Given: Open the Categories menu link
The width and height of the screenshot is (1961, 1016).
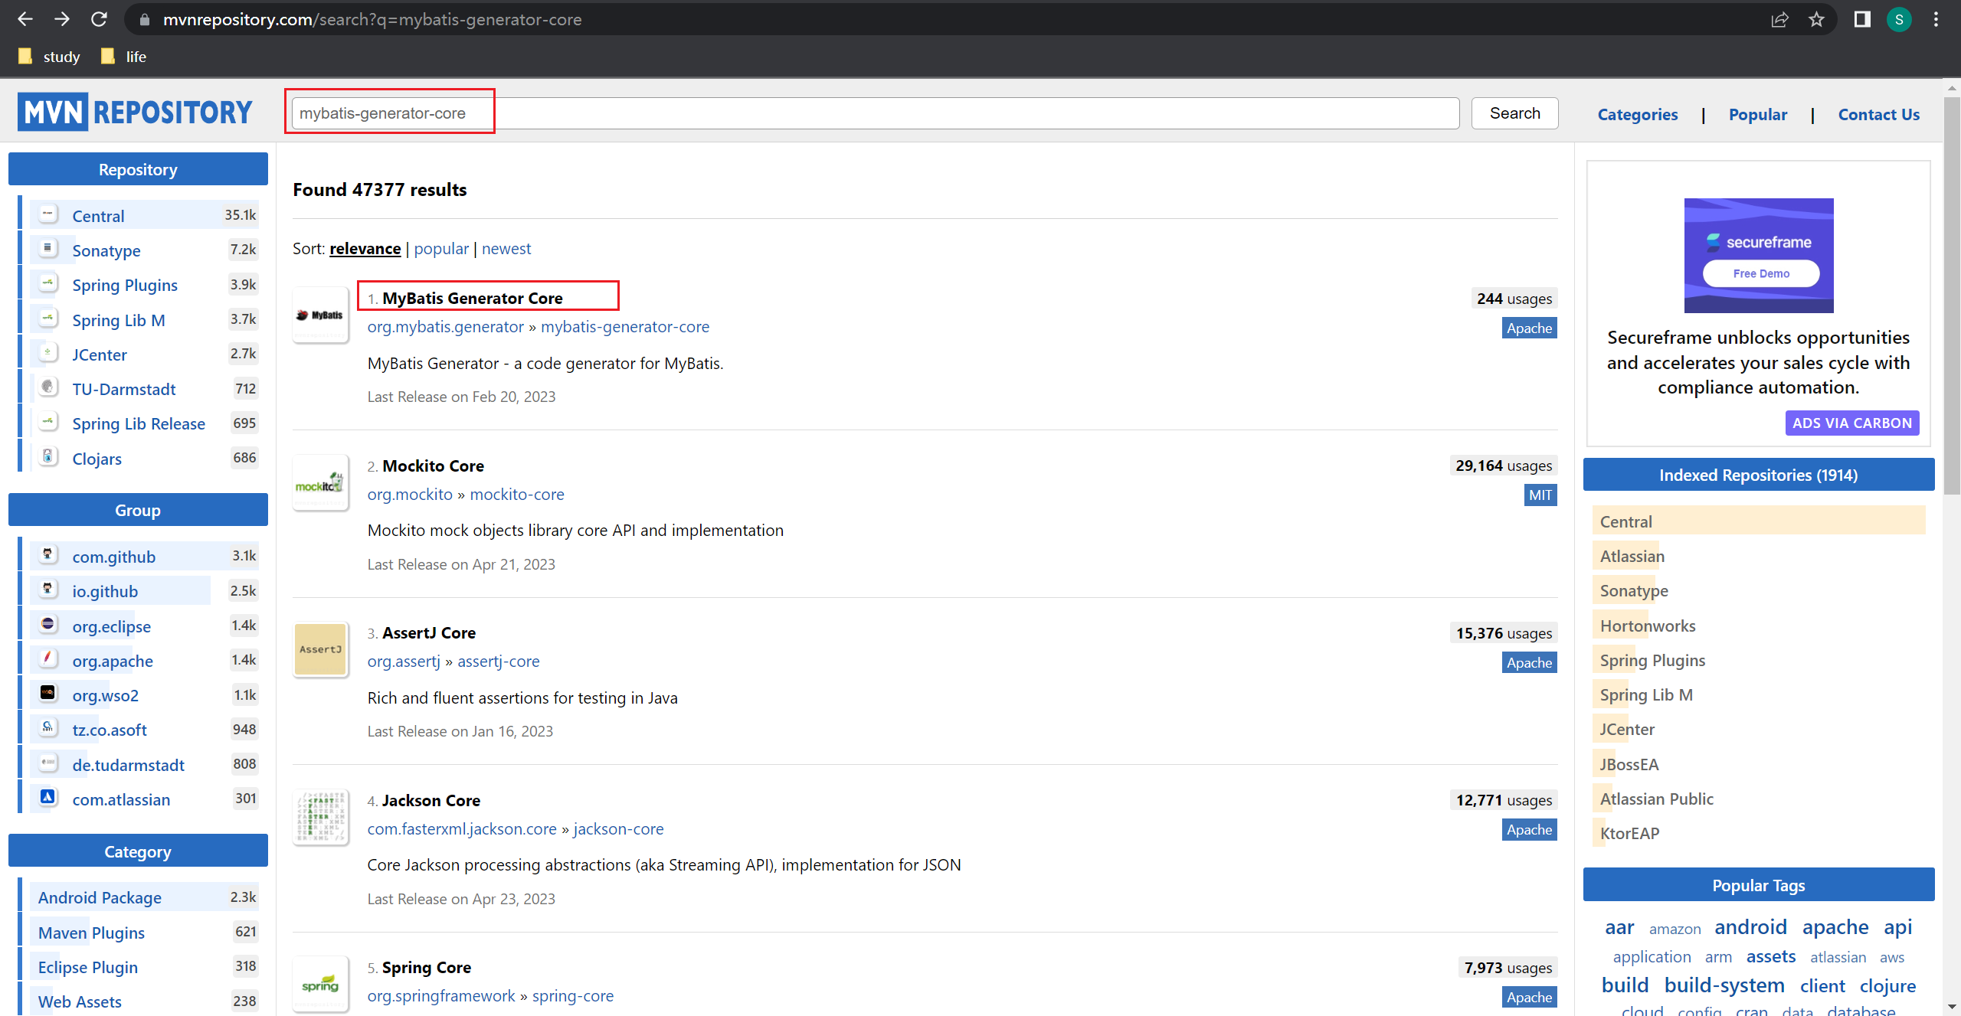Looking at the screenshot, I should (1637, 115).
